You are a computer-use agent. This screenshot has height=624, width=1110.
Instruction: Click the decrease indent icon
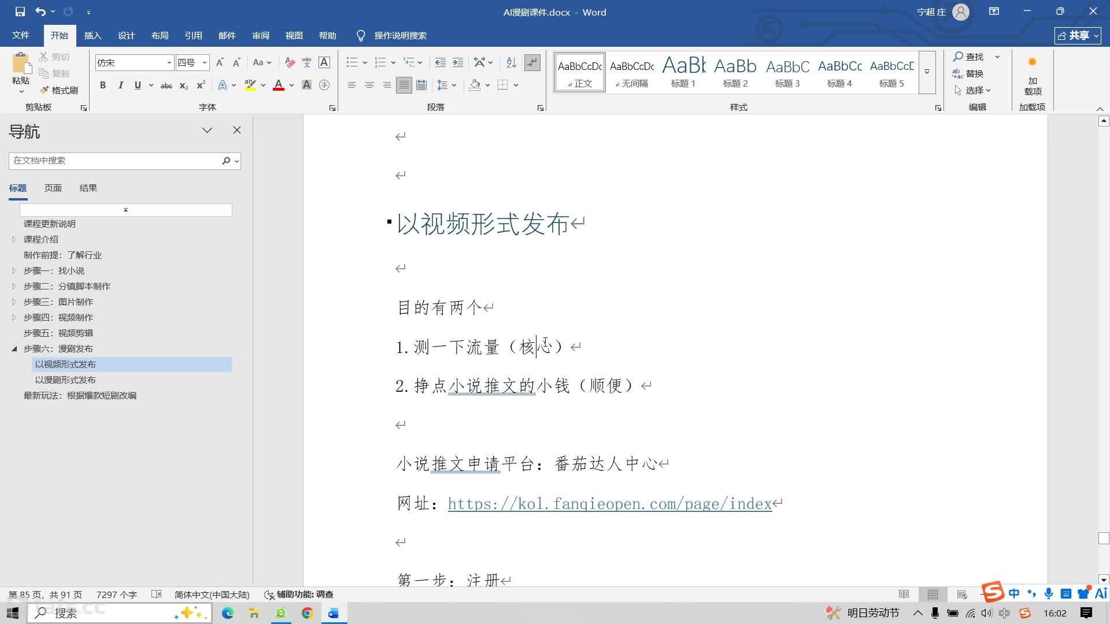[440, 62]
